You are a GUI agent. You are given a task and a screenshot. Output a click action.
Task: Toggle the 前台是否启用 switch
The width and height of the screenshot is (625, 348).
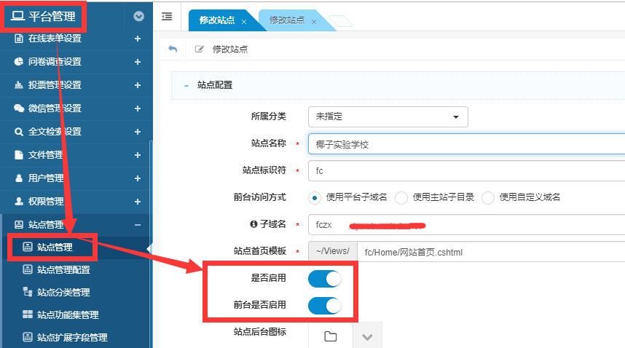click(x=325, y=305)
